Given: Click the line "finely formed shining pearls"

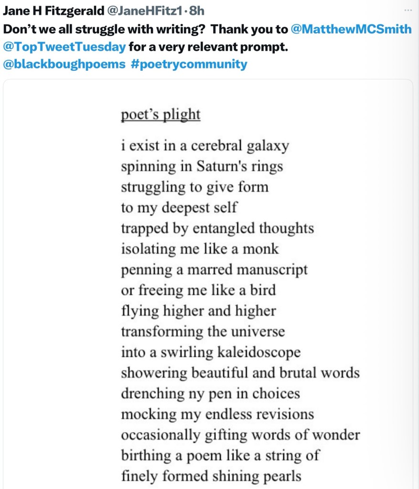Looking at the screenshot, I should (211, 476).
